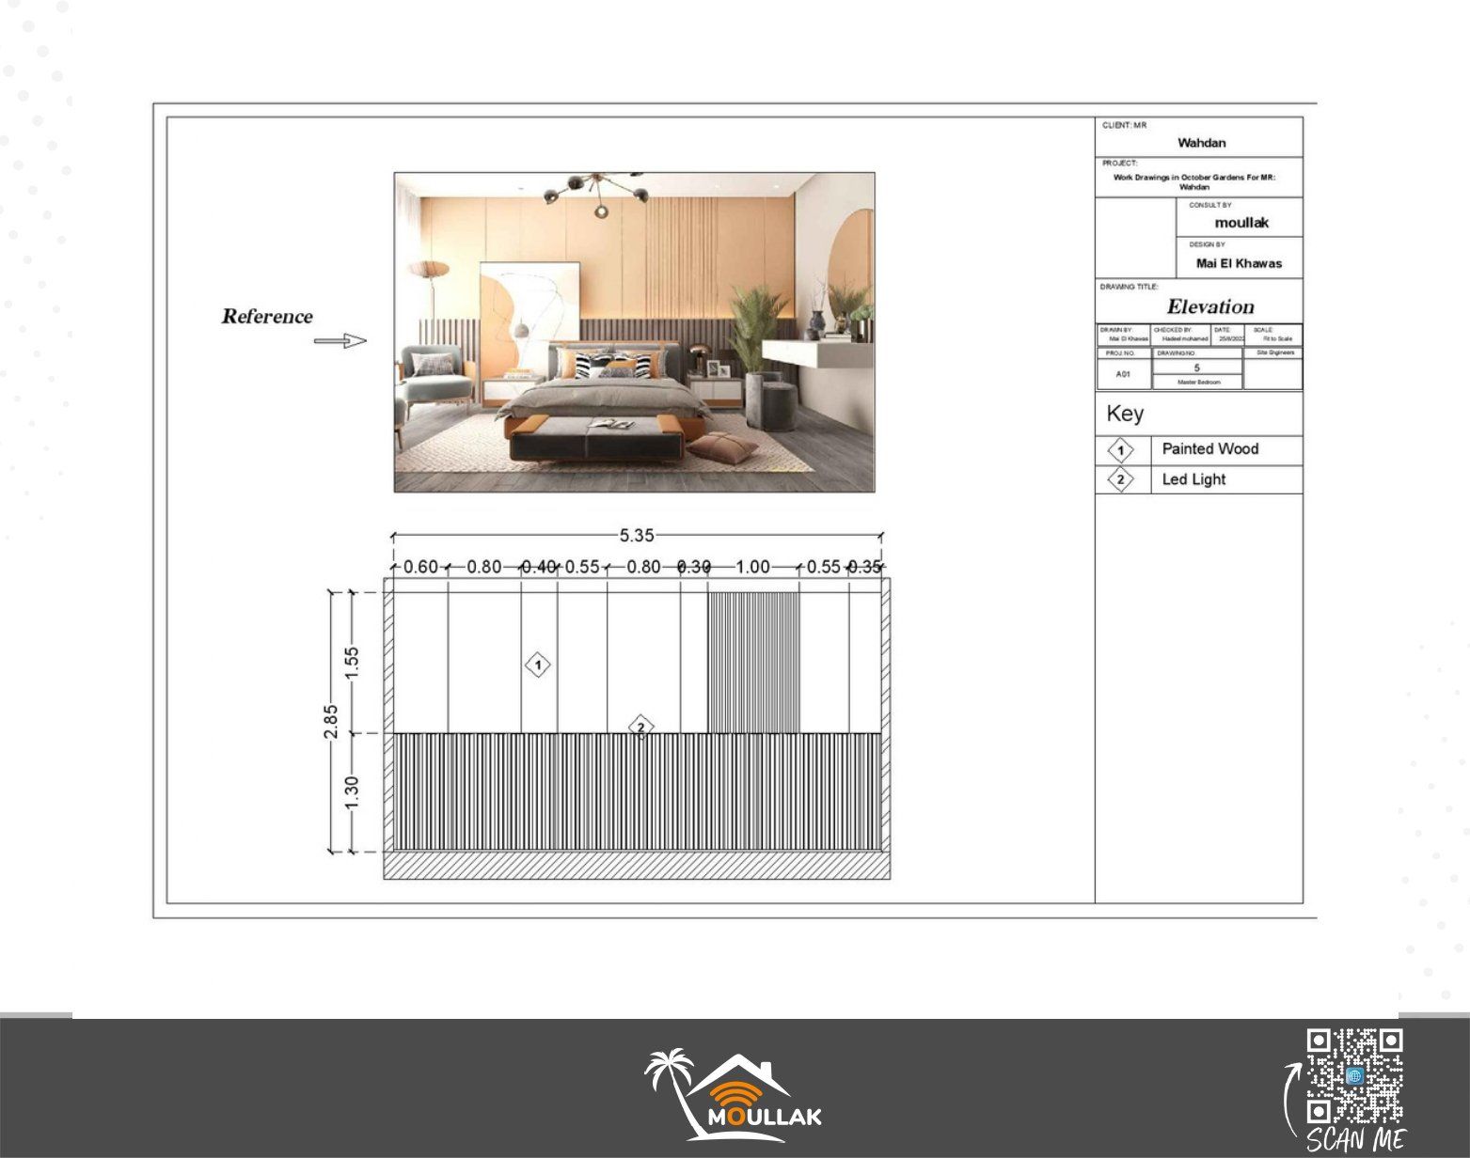Click the diamond 2 symbol in Key legend

(1120, 480)
